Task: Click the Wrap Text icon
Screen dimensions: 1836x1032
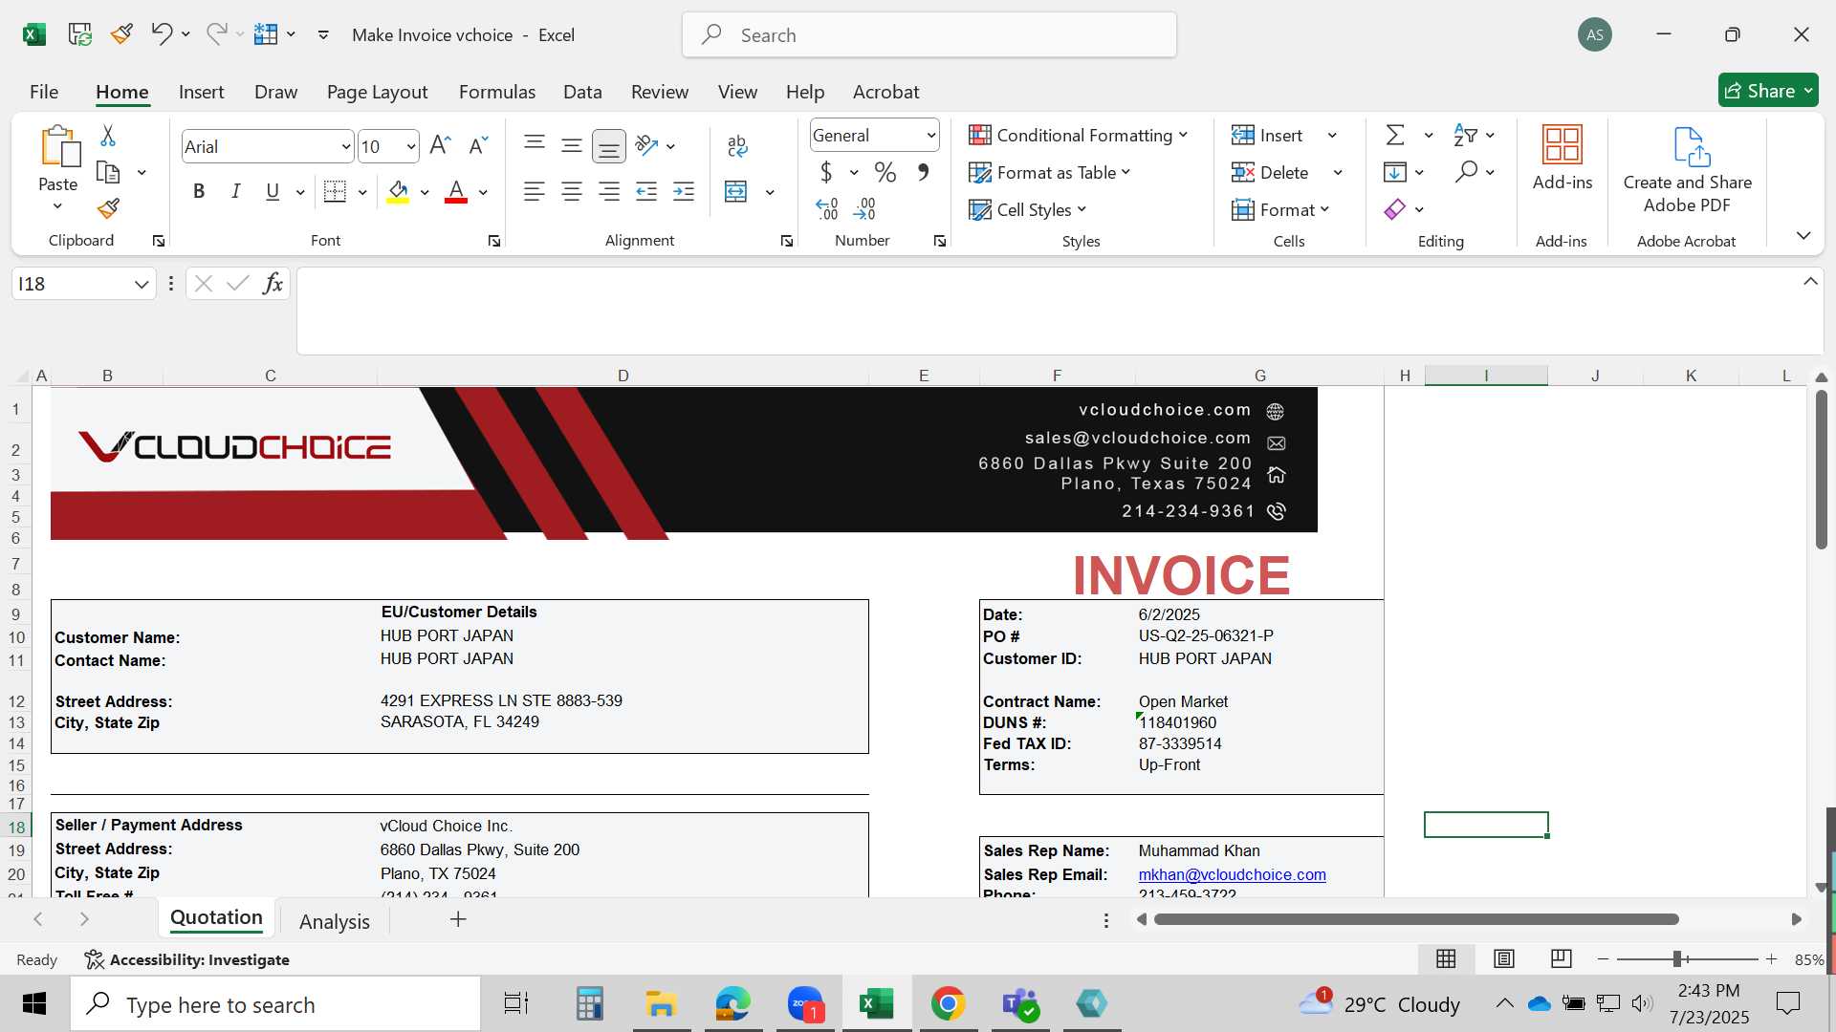Action: click(736, 145)
